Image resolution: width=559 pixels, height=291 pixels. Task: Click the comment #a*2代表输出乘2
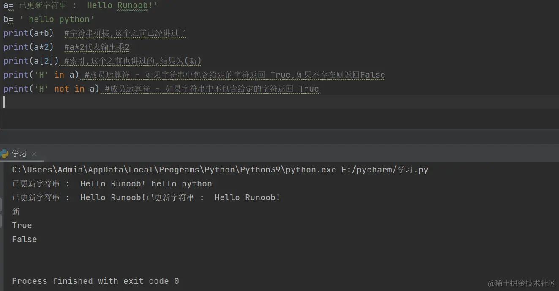click(x=97, y=47)
